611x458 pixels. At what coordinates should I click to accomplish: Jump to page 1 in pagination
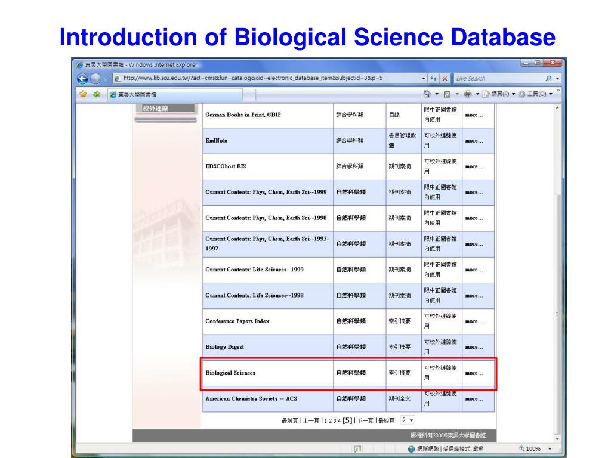click(326, 420)
